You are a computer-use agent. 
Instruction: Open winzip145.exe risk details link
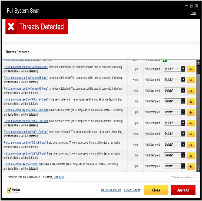tap(26, 67)
